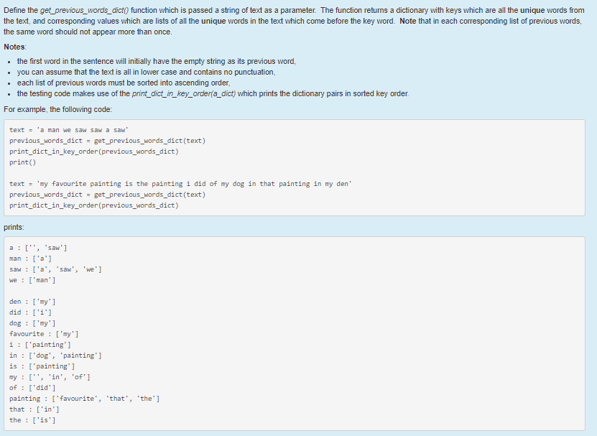
Task: Click output line beginning with painting :
Action: pos(85,399)
